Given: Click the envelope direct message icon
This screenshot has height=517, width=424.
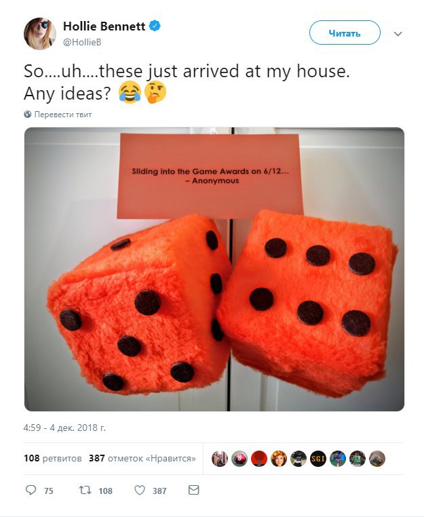Looking at the screenshot, I should [193, 491].
